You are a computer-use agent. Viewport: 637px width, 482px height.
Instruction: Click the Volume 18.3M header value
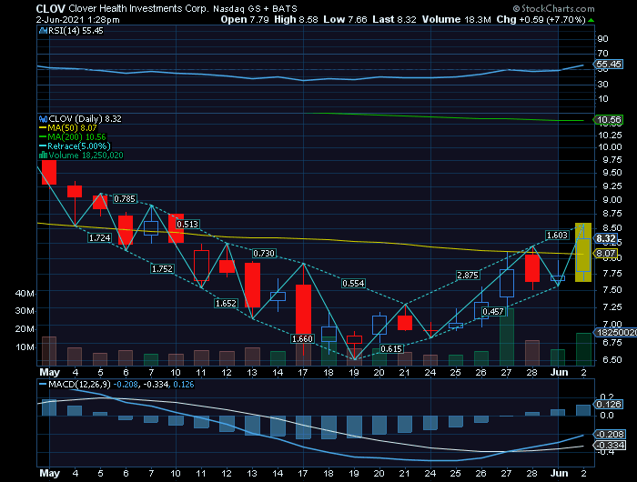point(456,19)
